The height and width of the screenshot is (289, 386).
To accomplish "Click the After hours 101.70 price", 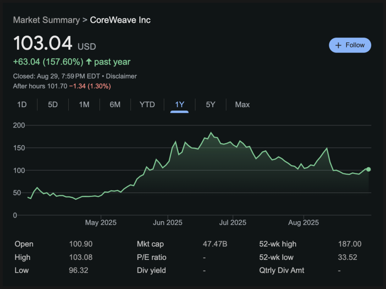I will (x=40, y=86).
